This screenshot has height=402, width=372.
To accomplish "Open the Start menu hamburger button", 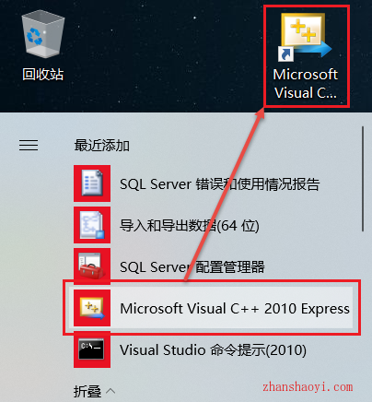I will [29, 145].
